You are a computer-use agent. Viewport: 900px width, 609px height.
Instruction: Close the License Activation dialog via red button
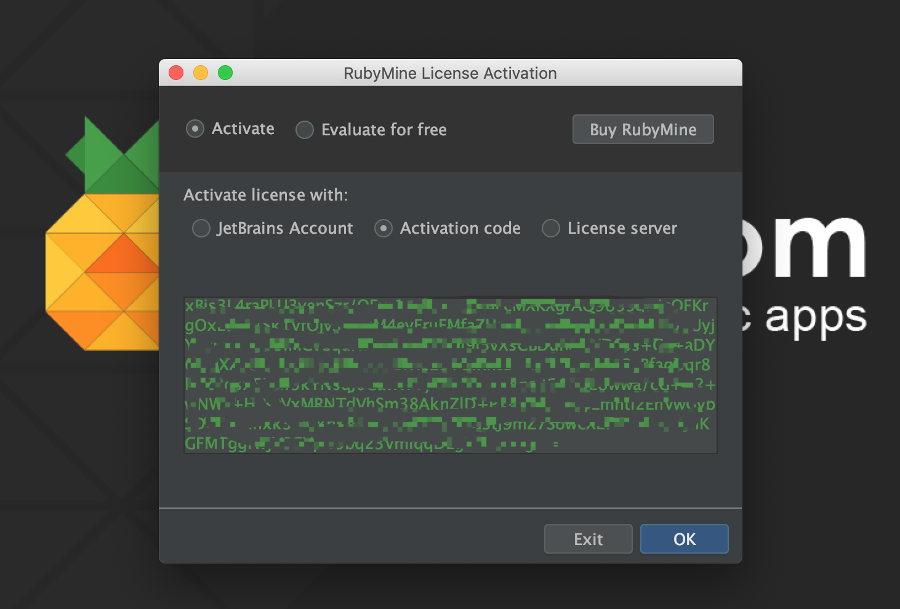176,73
